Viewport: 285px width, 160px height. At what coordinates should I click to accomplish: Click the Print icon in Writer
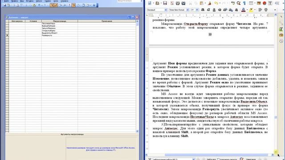tap(178, 3)
